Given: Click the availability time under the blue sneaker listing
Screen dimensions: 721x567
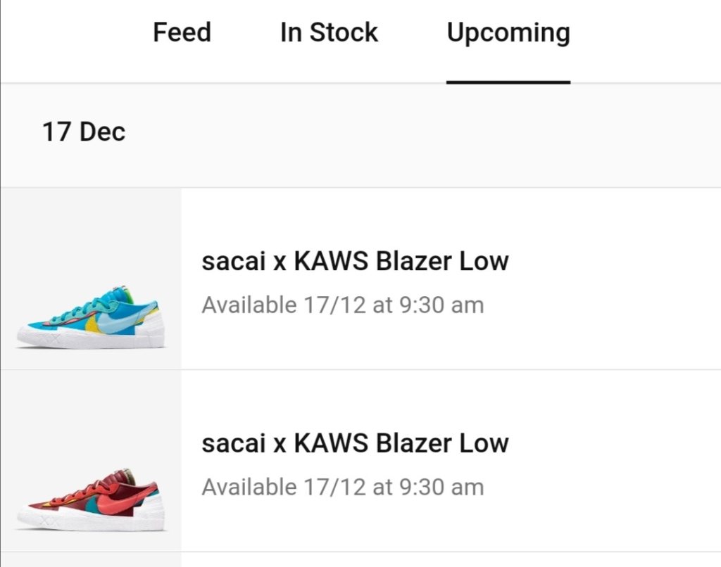Looking at the screenshot, I should 343,305.
